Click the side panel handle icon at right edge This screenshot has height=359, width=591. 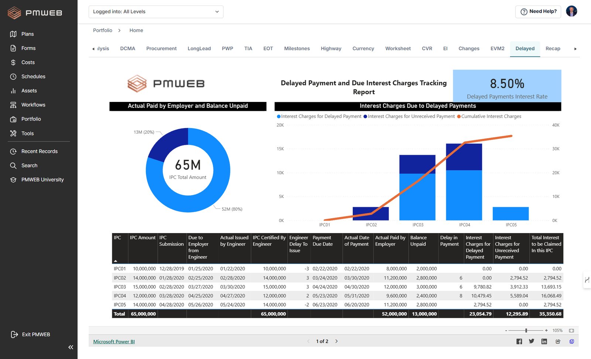tap(587, 280)
